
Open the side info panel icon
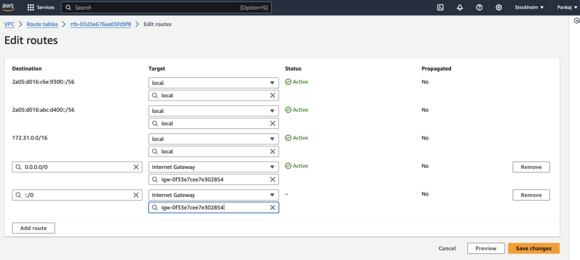point(576,21)
